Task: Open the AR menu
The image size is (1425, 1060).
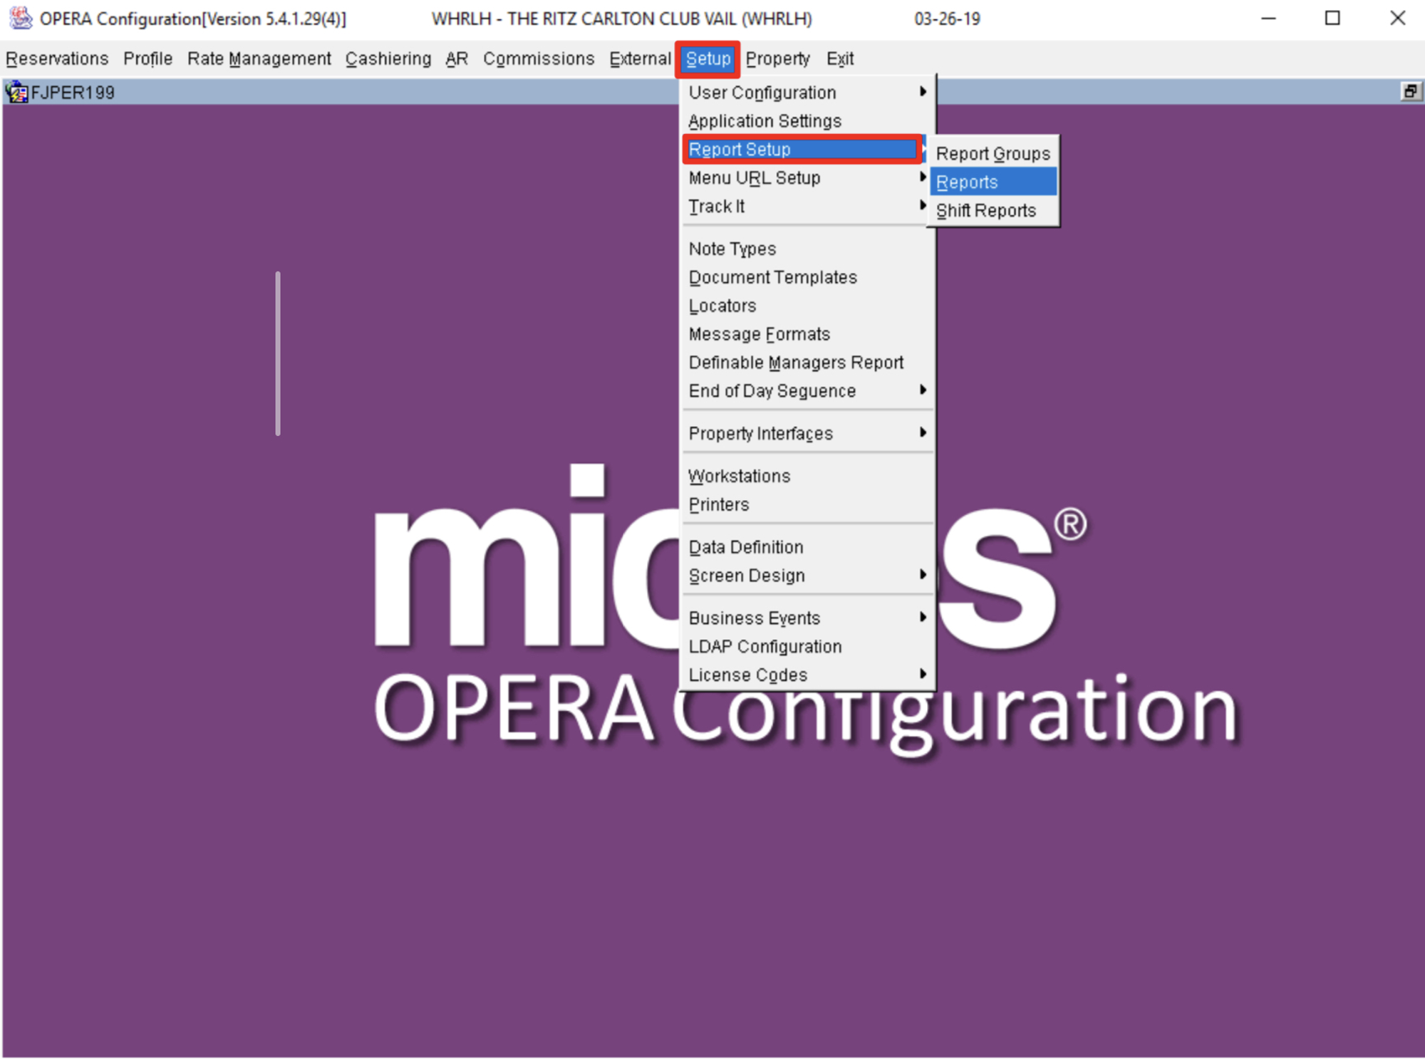Action: (x=457, y=58)
